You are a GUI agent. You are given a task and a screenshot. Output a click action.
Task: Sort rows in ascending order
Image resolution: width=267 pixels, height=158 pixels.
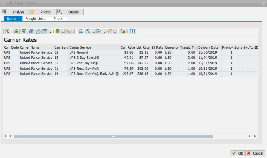pyautogui.click(x=16, y=31)
